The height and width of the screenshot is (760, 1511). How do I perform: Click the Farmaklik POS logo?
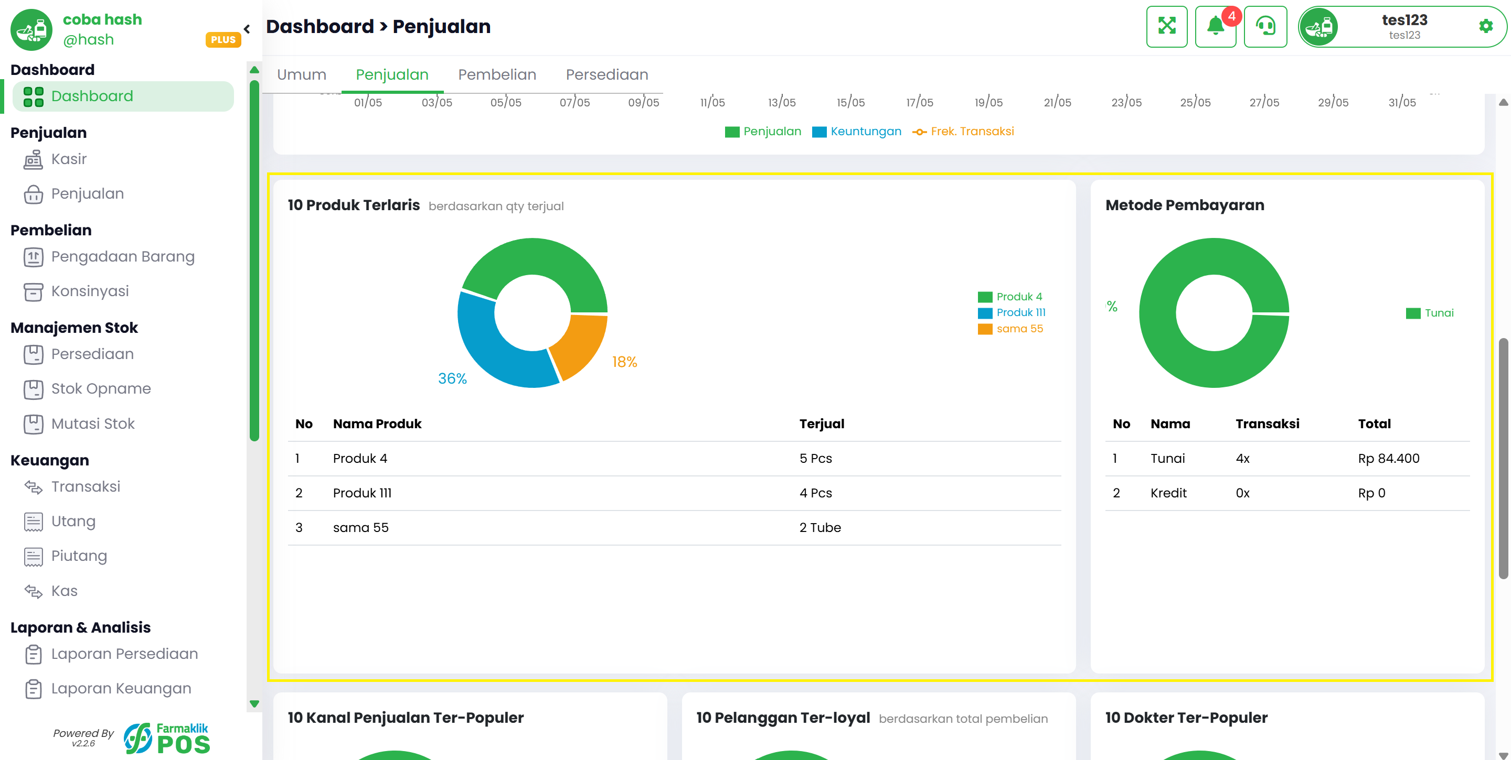pos(167,738)
